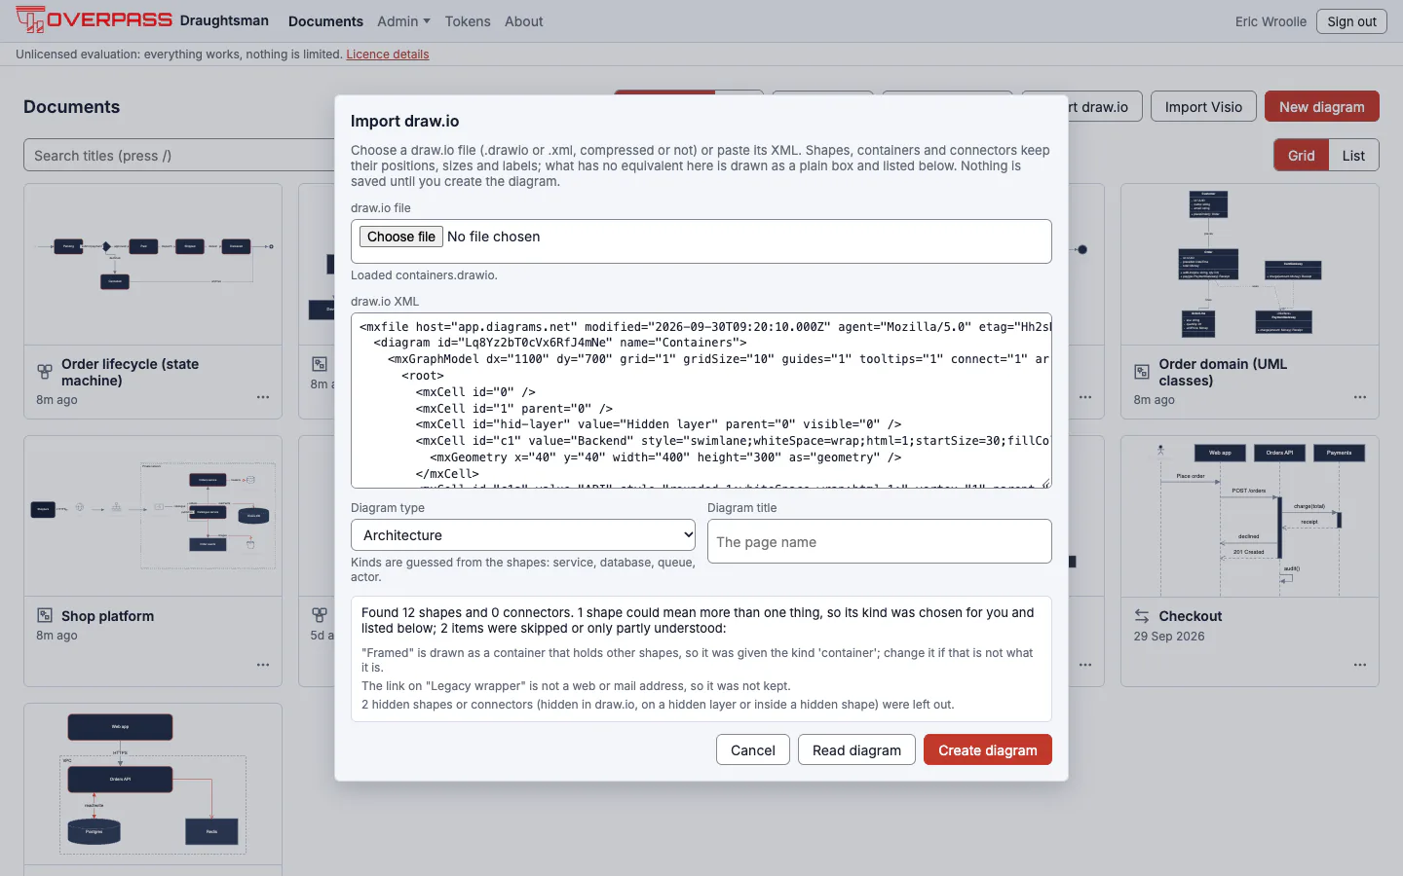Image resolution: width=1403 pixels, height=876 pixels.
Task: Click the Read diagram button
Action: click(856, 750)
